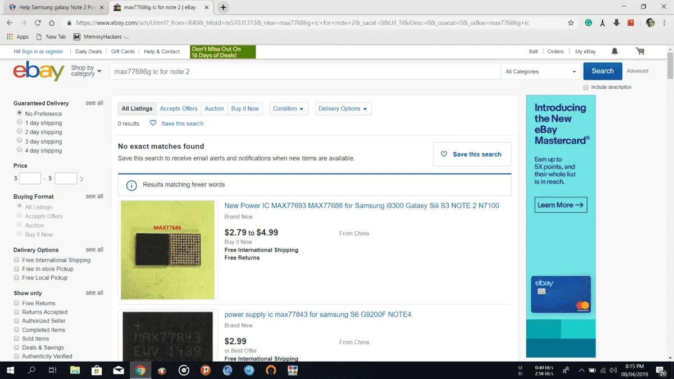Switch to the Auction tab
674x379 pixels.
[x=214, y=109]
